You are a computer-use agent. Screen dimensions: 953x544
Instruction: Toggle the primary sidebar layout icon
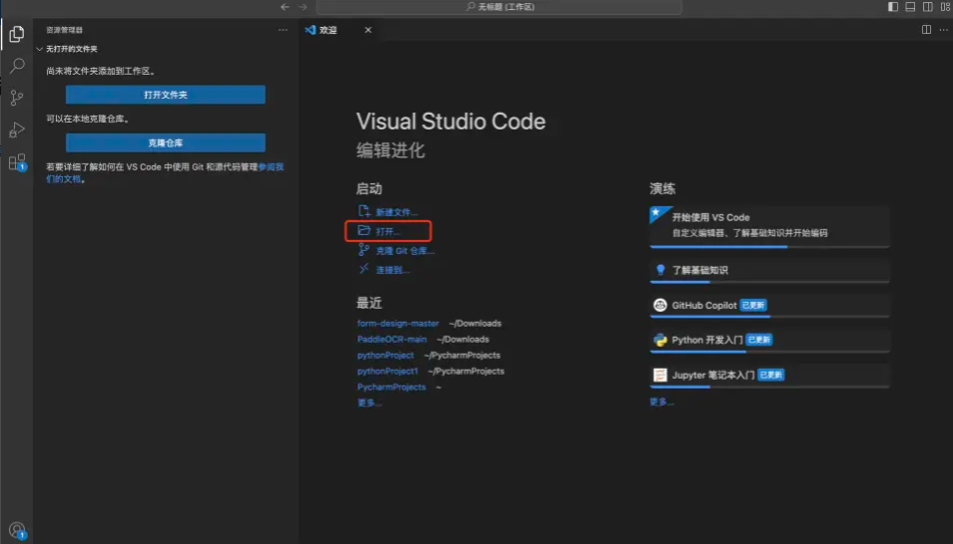[x=893, y=7]
